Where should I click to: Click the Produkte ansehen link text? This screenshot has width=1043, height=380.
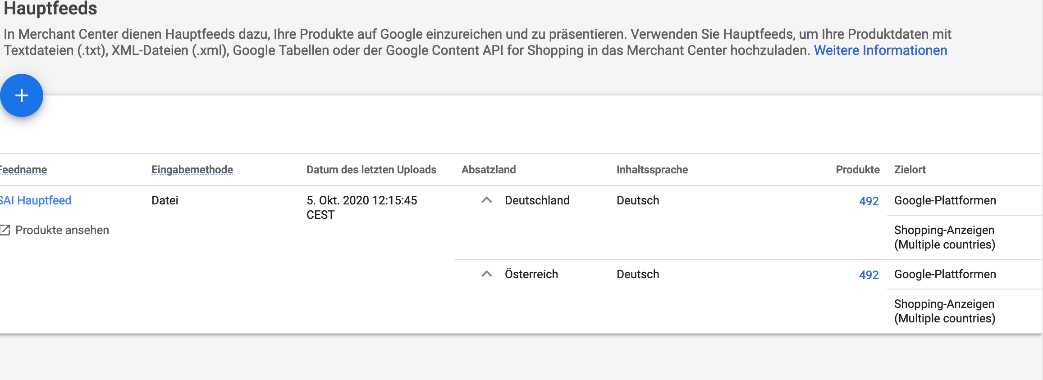(62, 230)
